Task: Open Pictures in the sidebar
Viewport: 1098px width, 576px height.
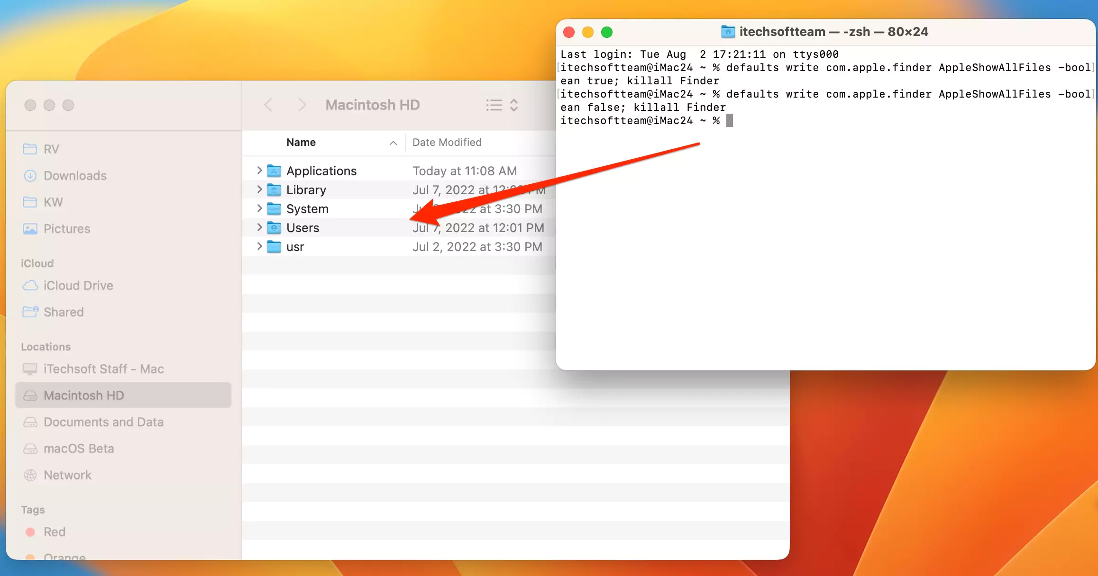Action: [x=123, y=229]
